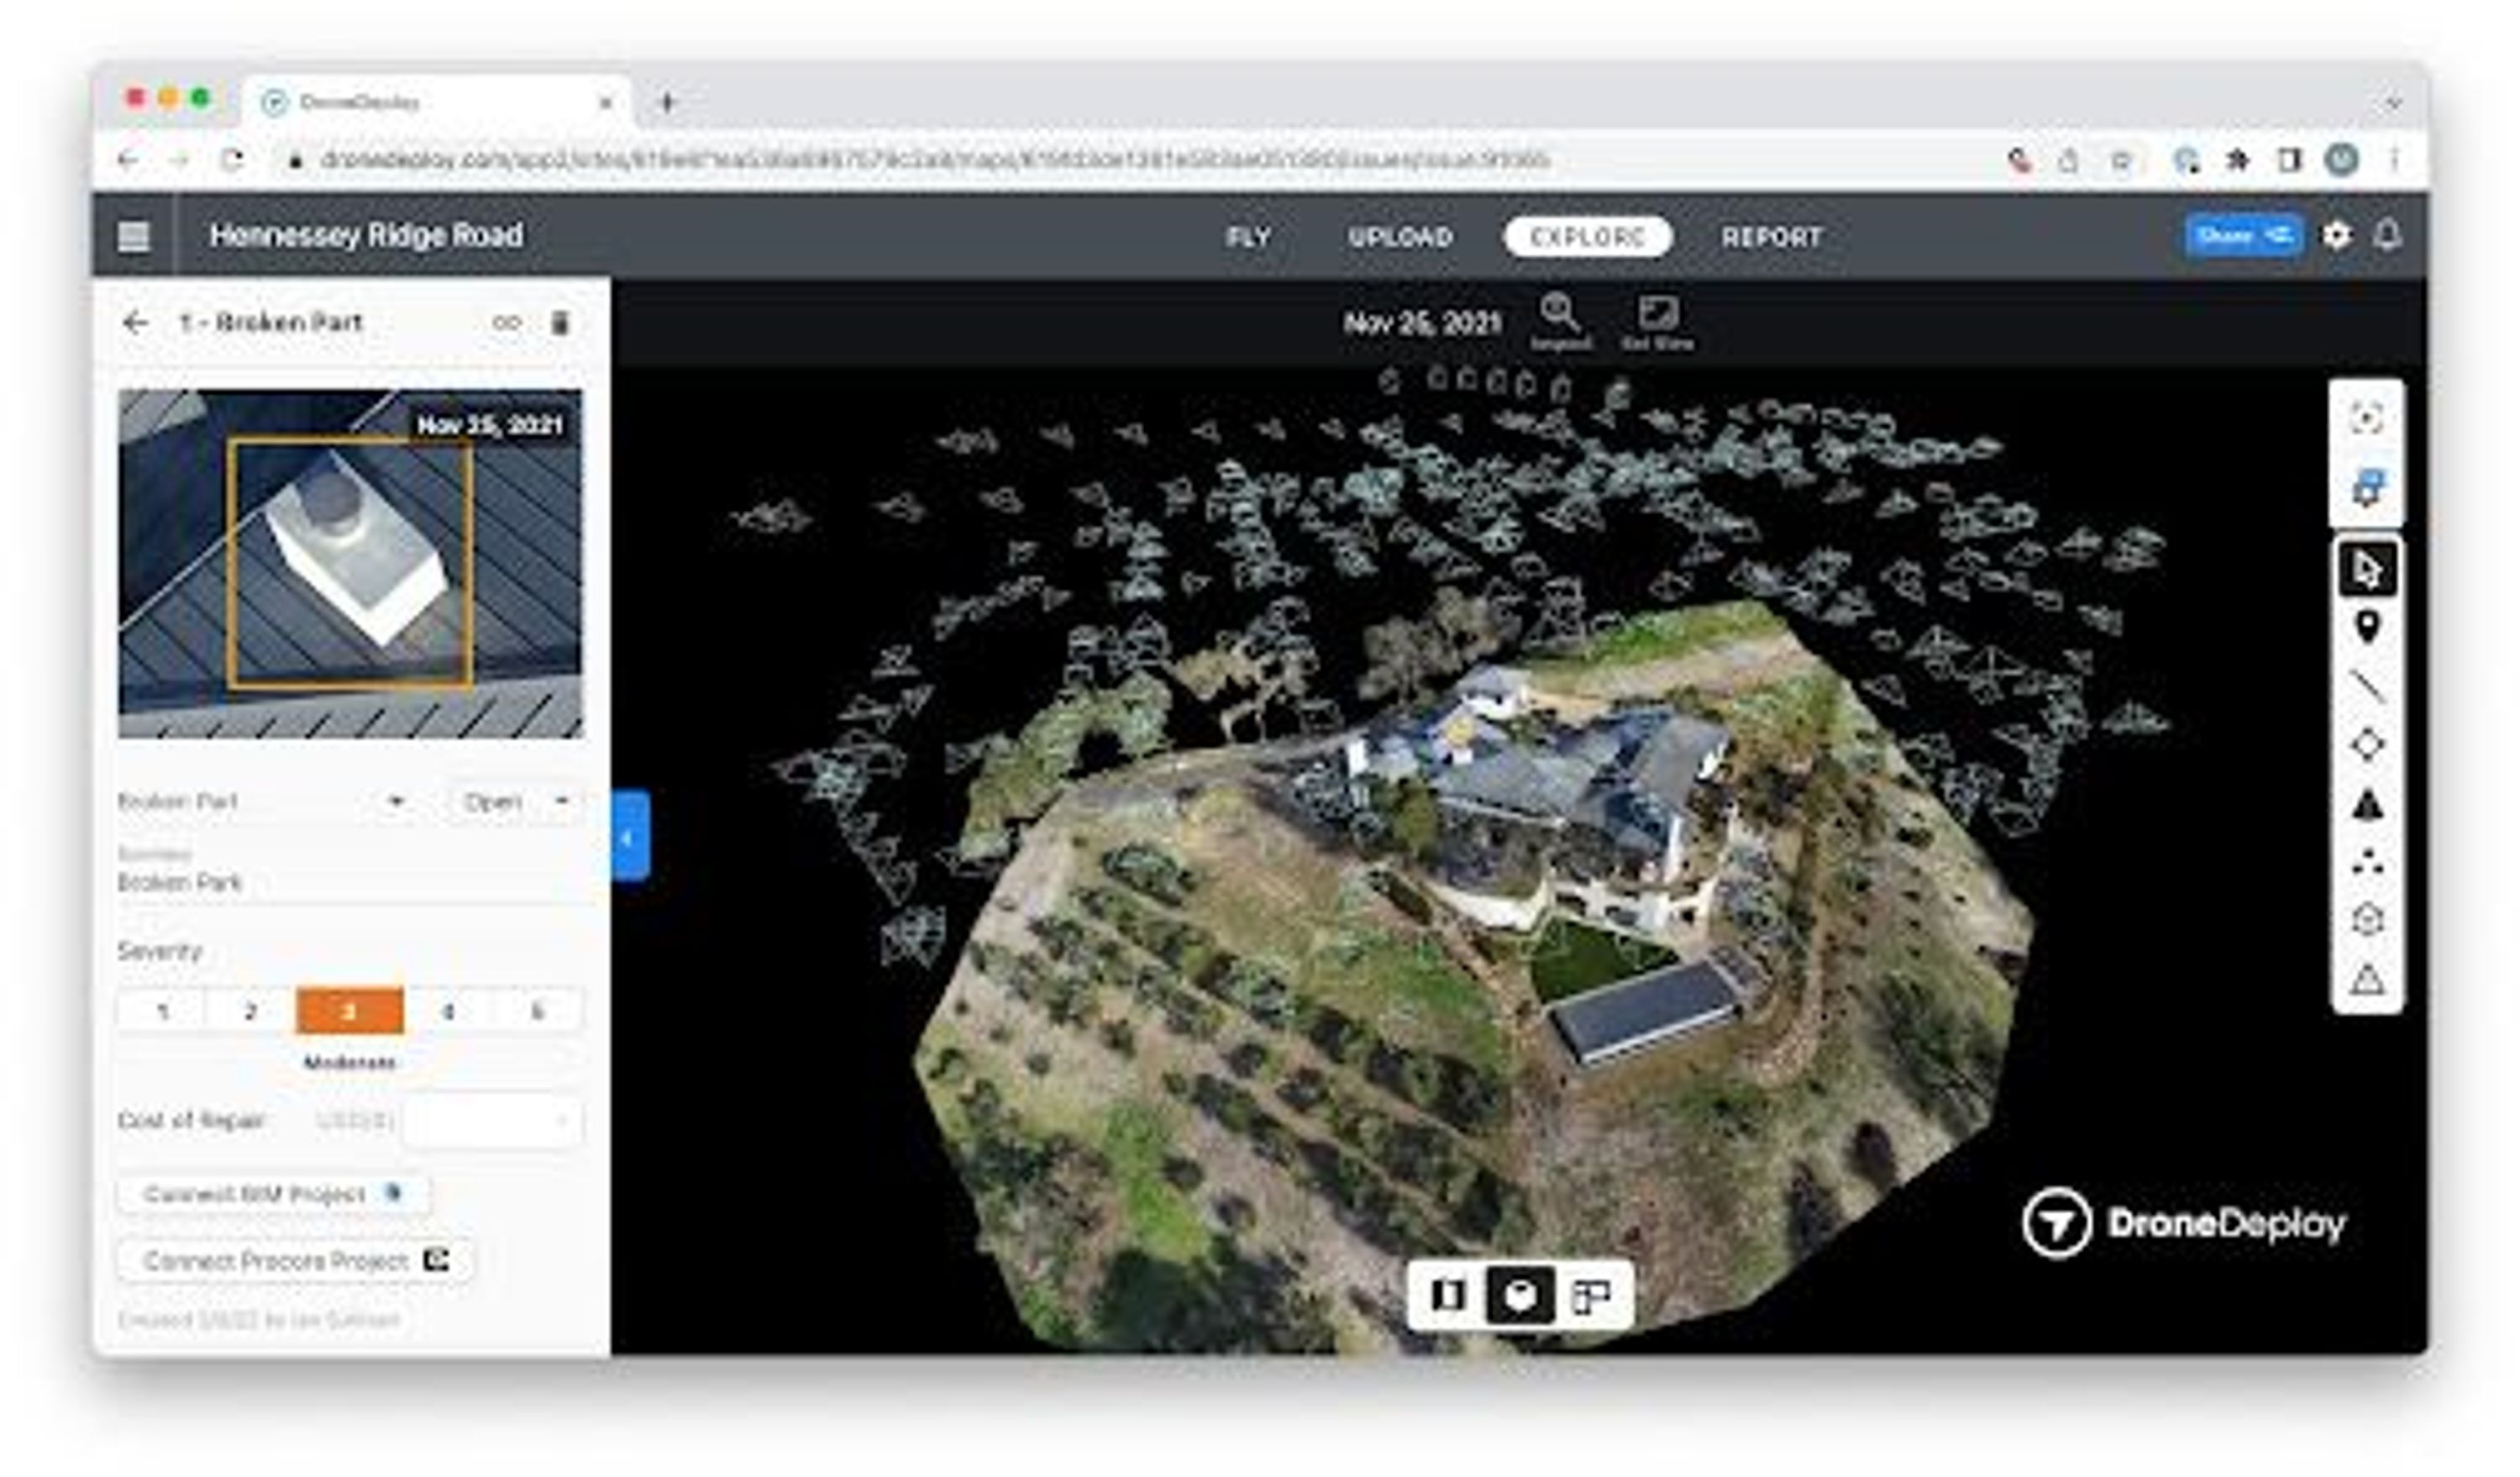This screenshot has width=2520, height=1477.
Task: Select the location marker annotation tool
Action: point(2366,627)
